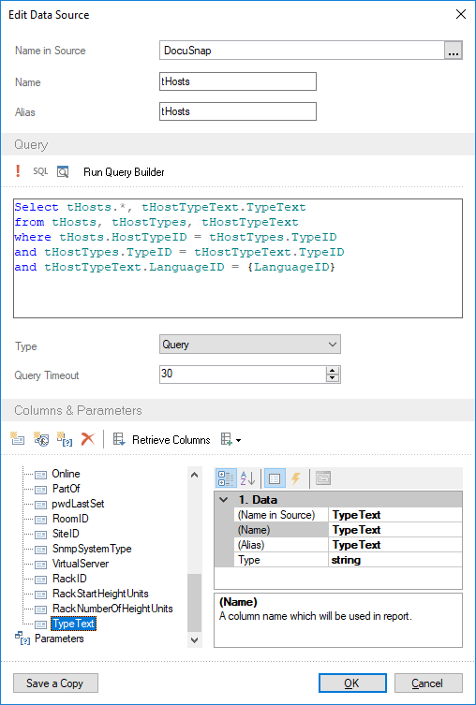The width and height of the screenshot is (476, 705).
Task: Select the PartOf column in tree
Action: point(67,489)
